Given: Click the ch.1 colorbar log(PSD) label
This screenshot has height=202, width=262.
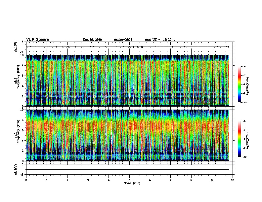Looking at the screenshot, I should (247, 86).
